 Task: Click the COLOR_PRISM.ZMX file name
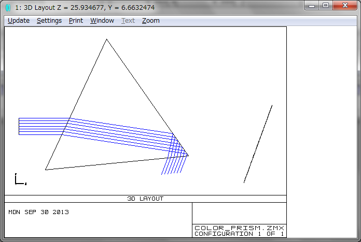[x=239, y=228]
